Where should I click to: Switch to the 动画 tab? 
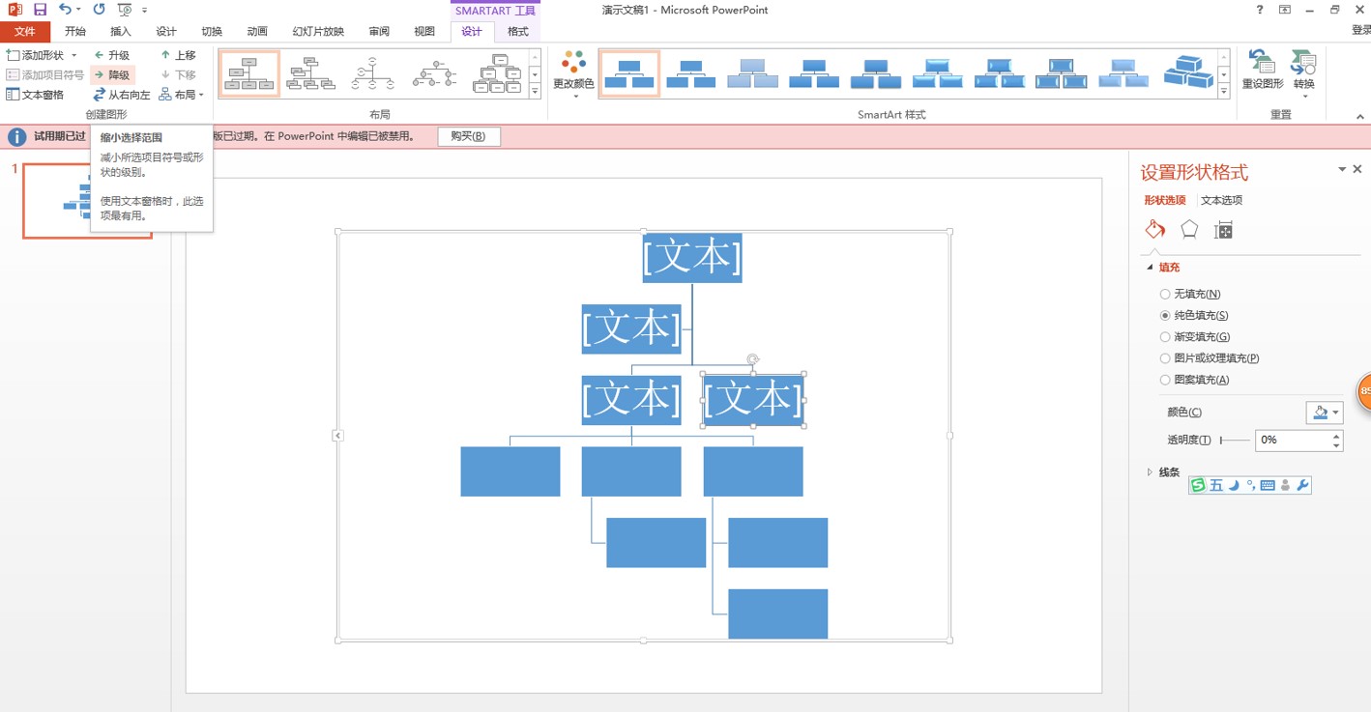(x=257, y=32)
